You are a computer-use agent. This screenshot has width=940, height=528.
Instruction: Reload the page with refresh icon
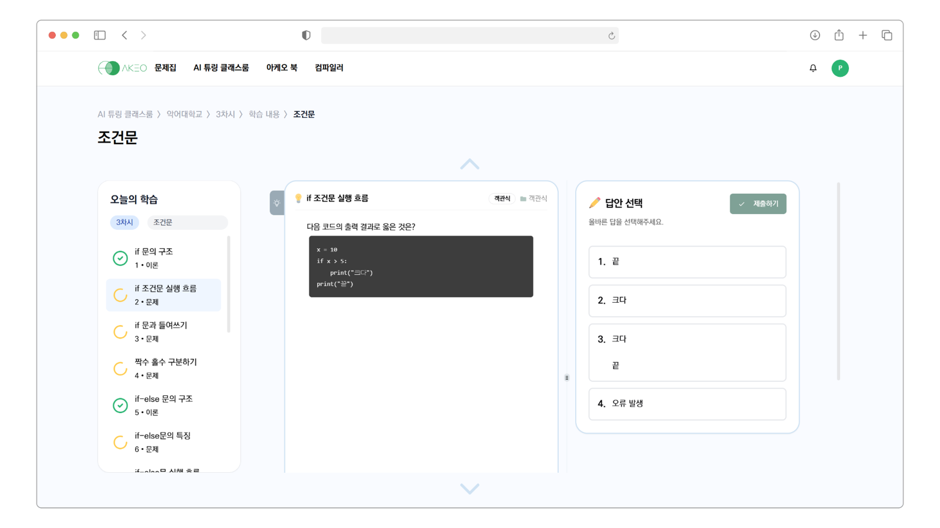tap(612, 36)
